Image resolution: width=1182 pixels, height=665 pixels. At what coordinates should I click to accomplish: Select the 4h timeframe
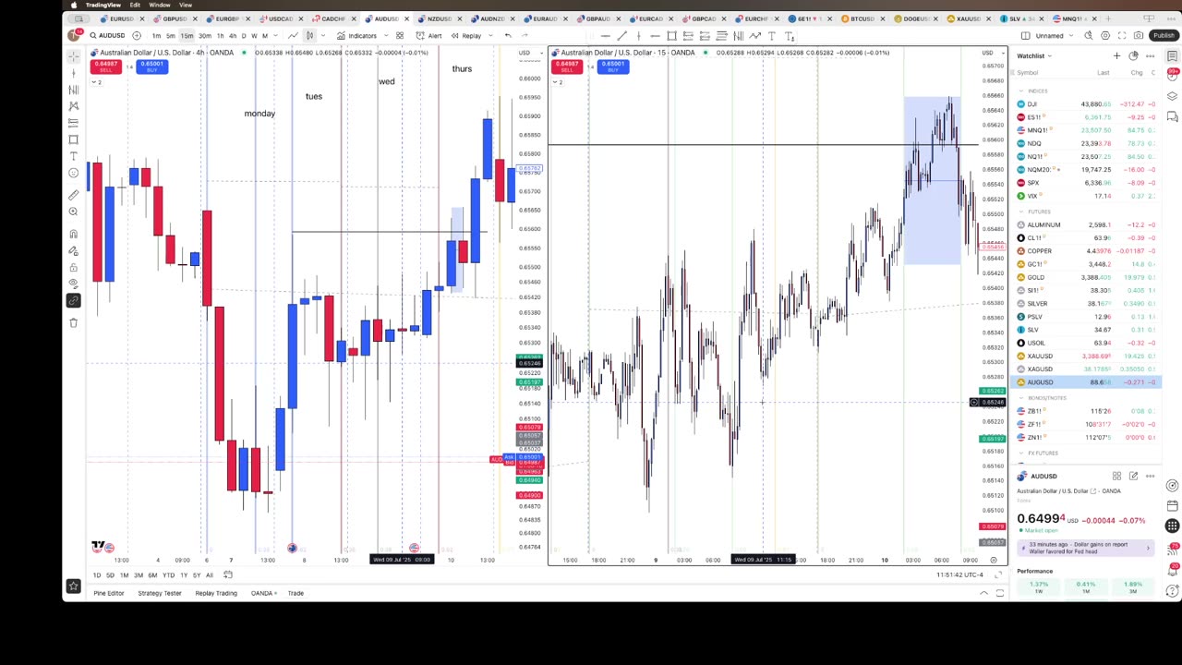pos(232,36)
